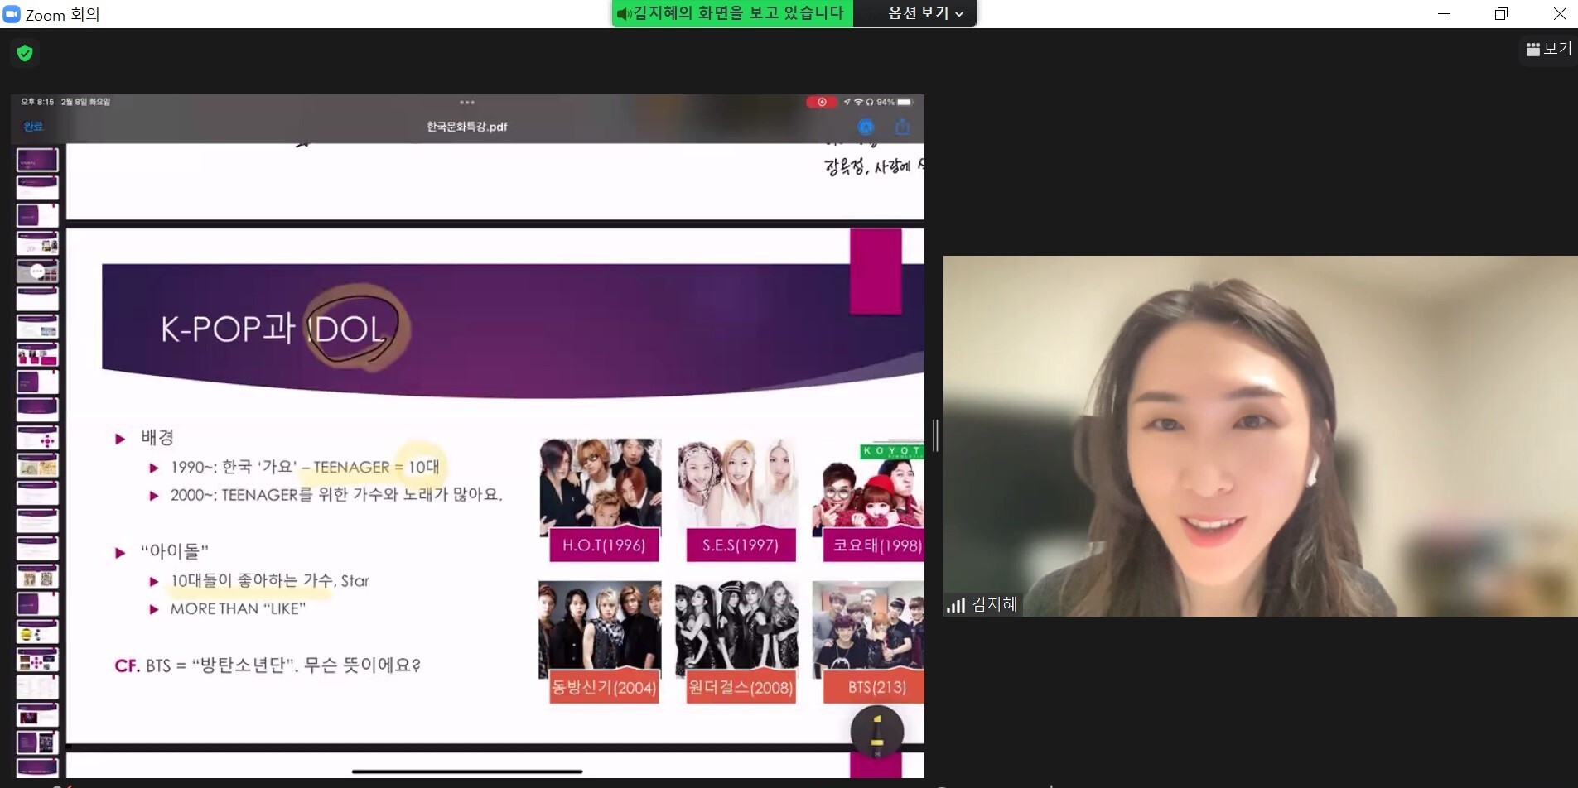Click the BTS(213) label
The image size is (1578, 788).
874,687
